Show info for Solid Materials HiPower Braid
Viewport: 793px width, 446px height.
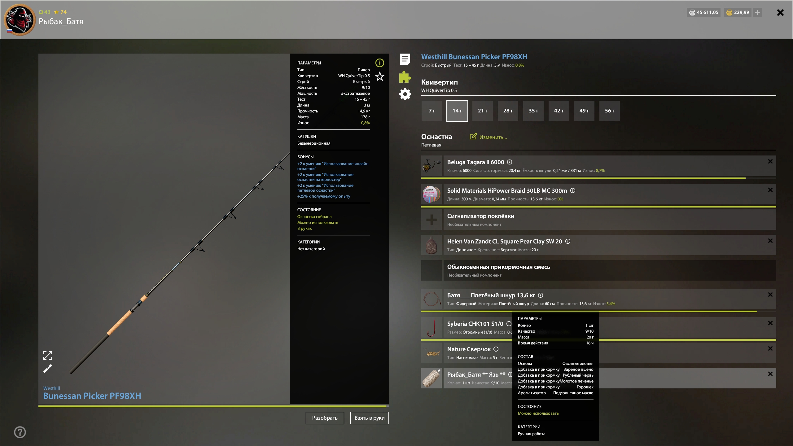tap(573, 190)
